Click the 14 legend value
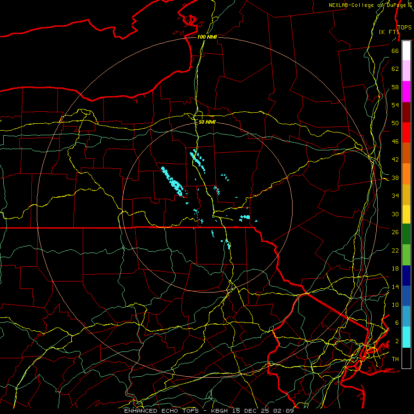 point(395,287)
